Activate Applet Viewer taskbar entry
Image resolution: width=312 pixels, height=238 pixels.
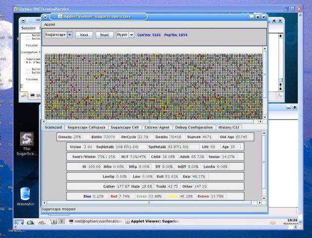coord(153,221)
